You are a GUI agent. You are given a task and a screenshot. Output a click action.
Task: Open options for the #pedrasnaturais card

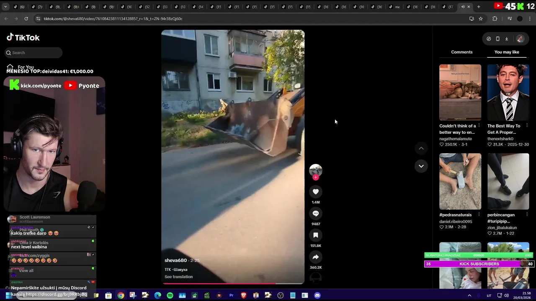coord(479,215)
